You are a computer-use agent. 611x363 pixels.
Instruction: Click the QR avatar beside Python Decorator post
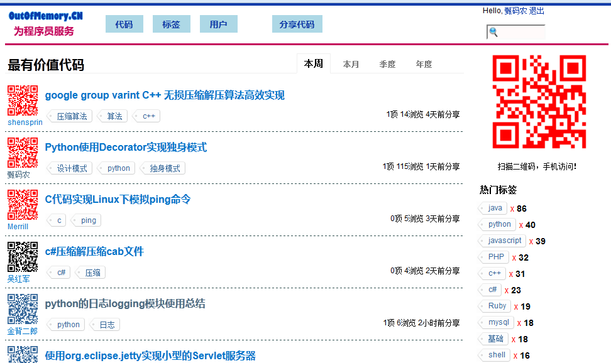click(23, 153)
